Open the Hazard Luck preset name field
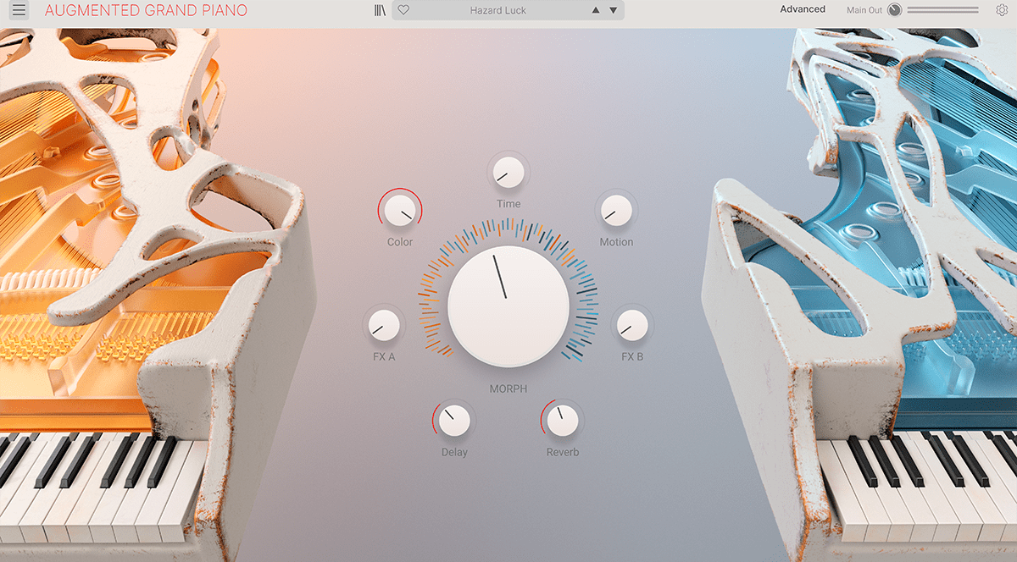This screenshot has width=1017, height=562. point(498,10)
